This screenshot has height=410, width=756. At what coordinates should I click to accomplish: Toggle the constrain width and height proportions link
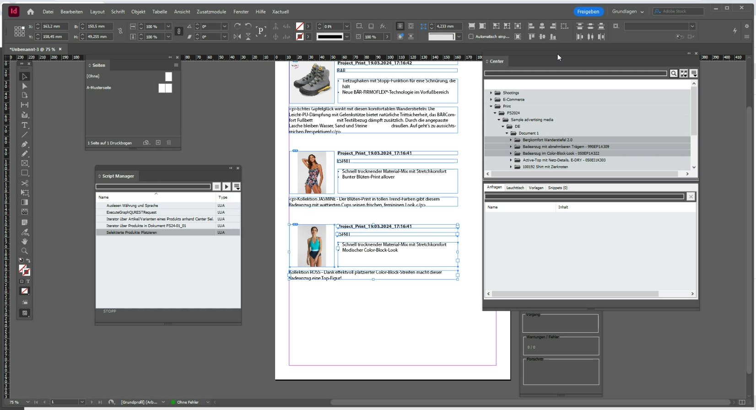[120, 31]
